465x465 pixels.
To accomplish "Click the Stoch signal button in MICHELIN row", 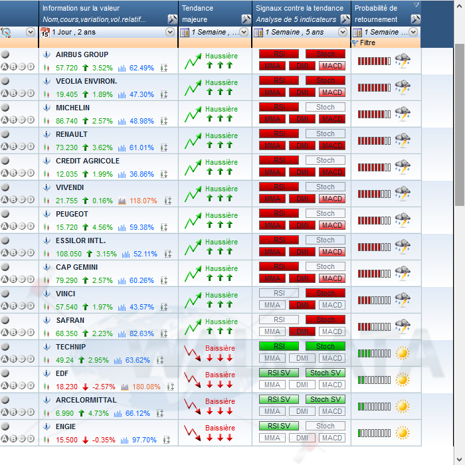I will coord(325,107).
